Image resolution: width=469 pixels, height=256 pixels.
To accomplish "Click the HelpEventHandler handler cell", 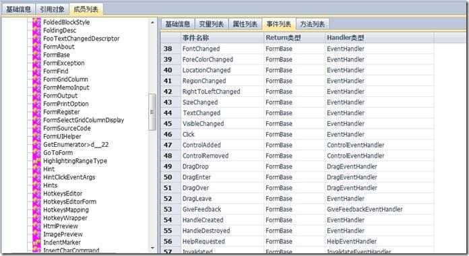I will 379,241.
